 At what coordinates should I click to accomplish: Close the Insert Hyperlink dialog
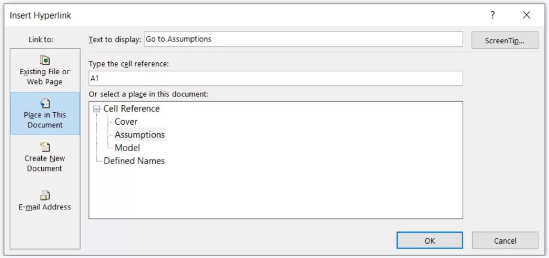(x=526, y=15)
